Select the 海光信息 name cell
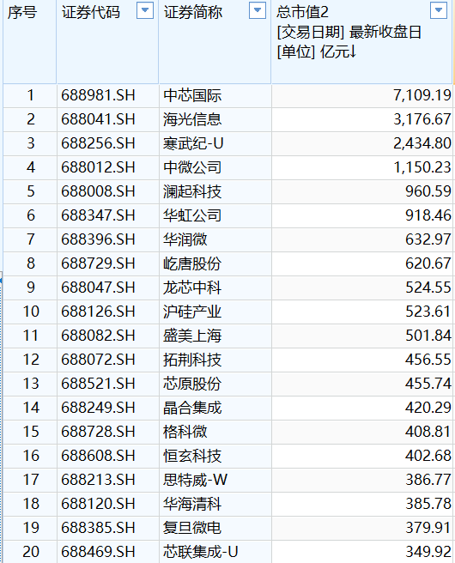 coord(215,119)
